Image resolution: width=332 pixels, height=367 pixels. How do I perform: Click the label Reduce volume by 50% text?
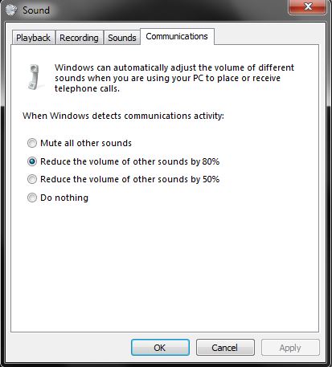(130, 179)
